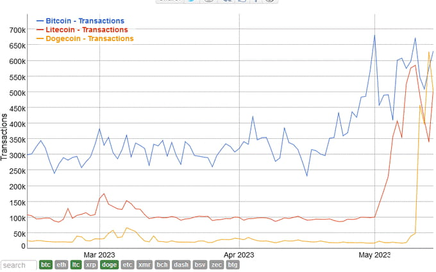
Task: Toggle the doge coin button
Action: (109, 265)
